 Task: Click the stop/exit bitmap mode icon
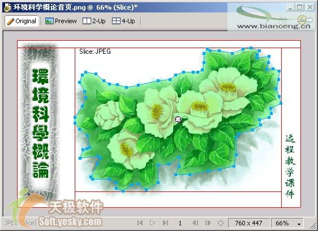[x=221, y=223]
